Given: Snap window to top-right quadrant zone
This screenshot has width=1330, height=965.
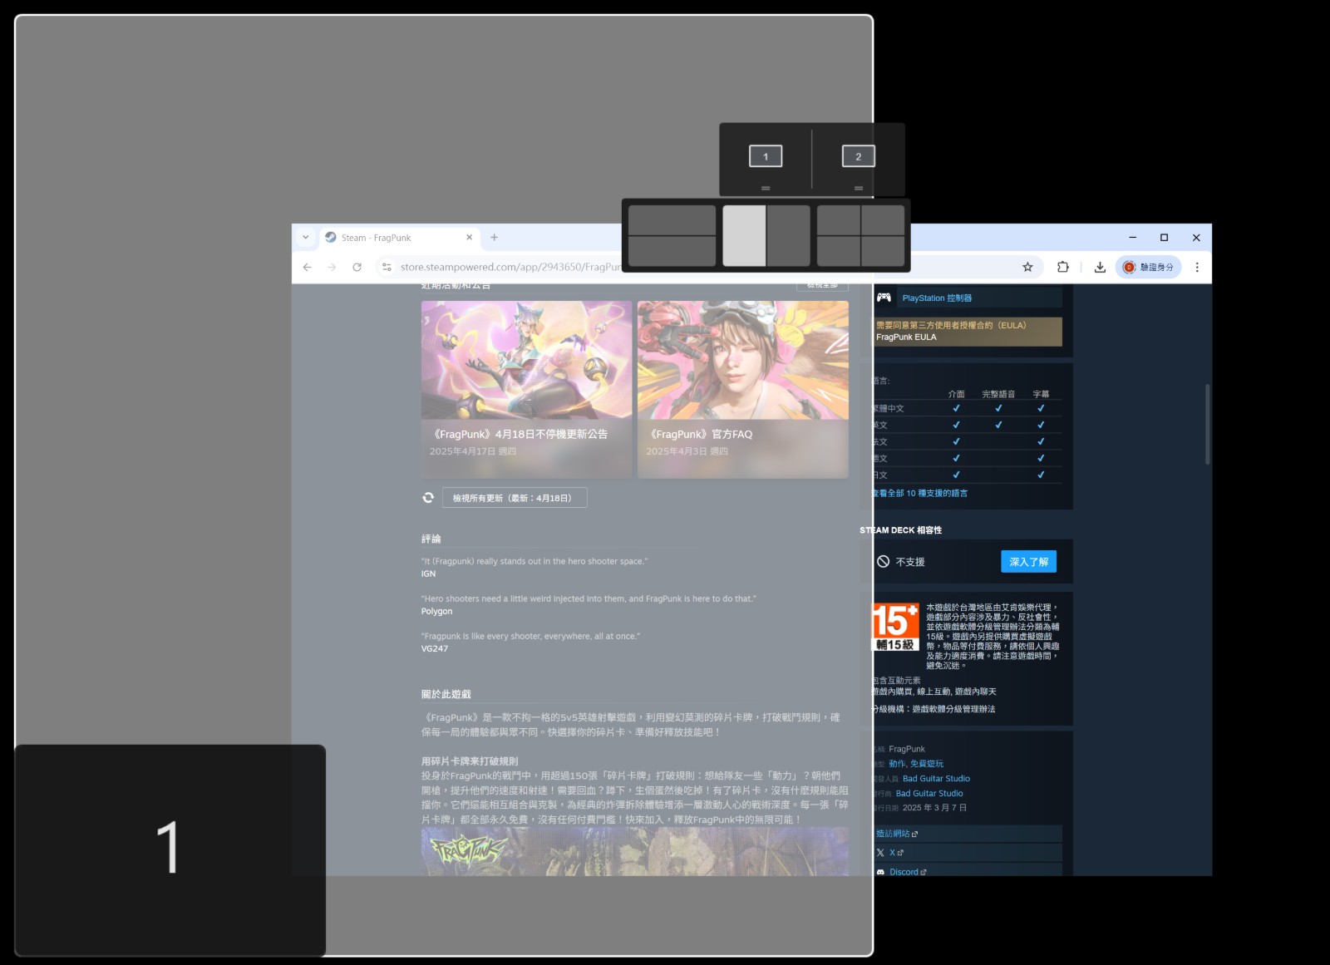Looking at the screenshot, I should 883,220.
